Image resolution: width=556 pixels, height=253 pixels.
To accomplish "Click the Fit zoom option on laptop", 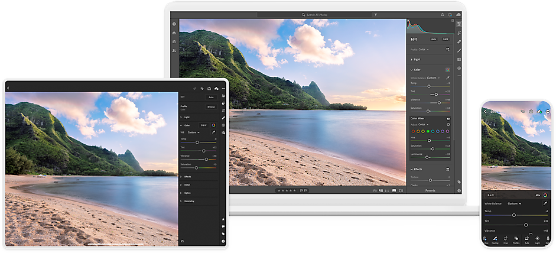I will point(375,190).
